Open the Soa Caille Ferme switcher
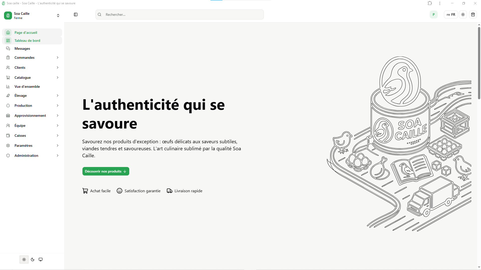This screenshot has width=481, height=270. click(32, 15)
